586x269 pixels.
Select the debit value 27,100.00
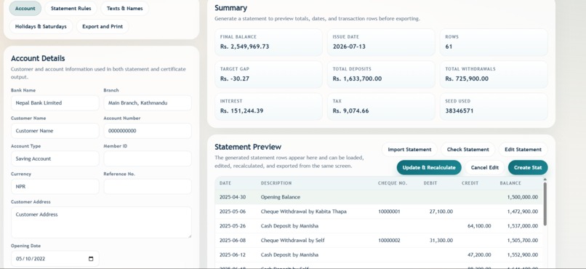(441, 212)
